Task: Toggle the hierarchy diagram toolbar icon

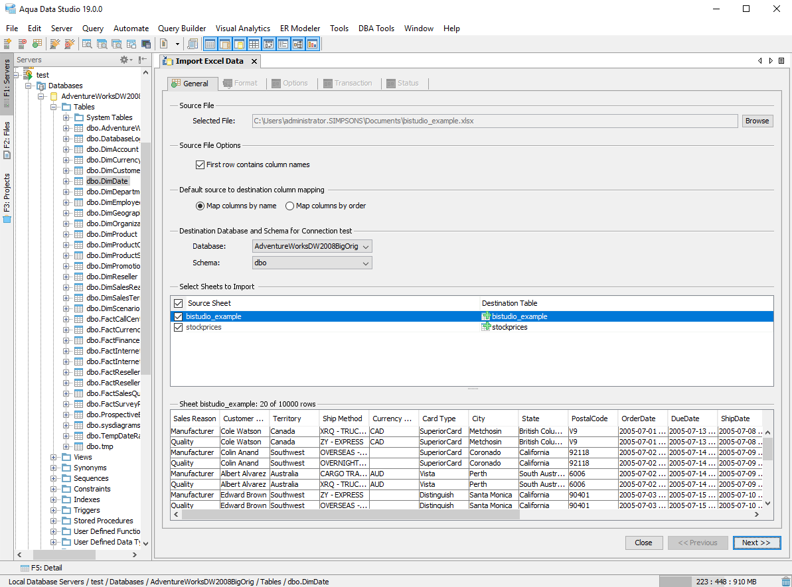Action: 298,44
